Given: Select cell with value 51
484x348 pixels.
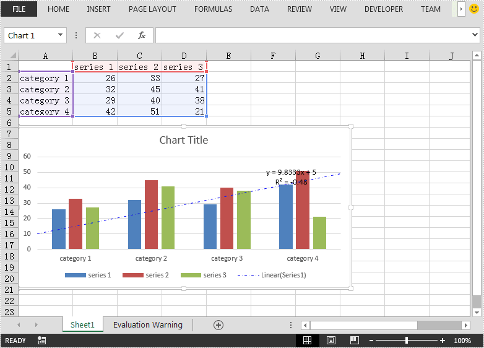Looking at the screenshot, I should coord(139,111).
